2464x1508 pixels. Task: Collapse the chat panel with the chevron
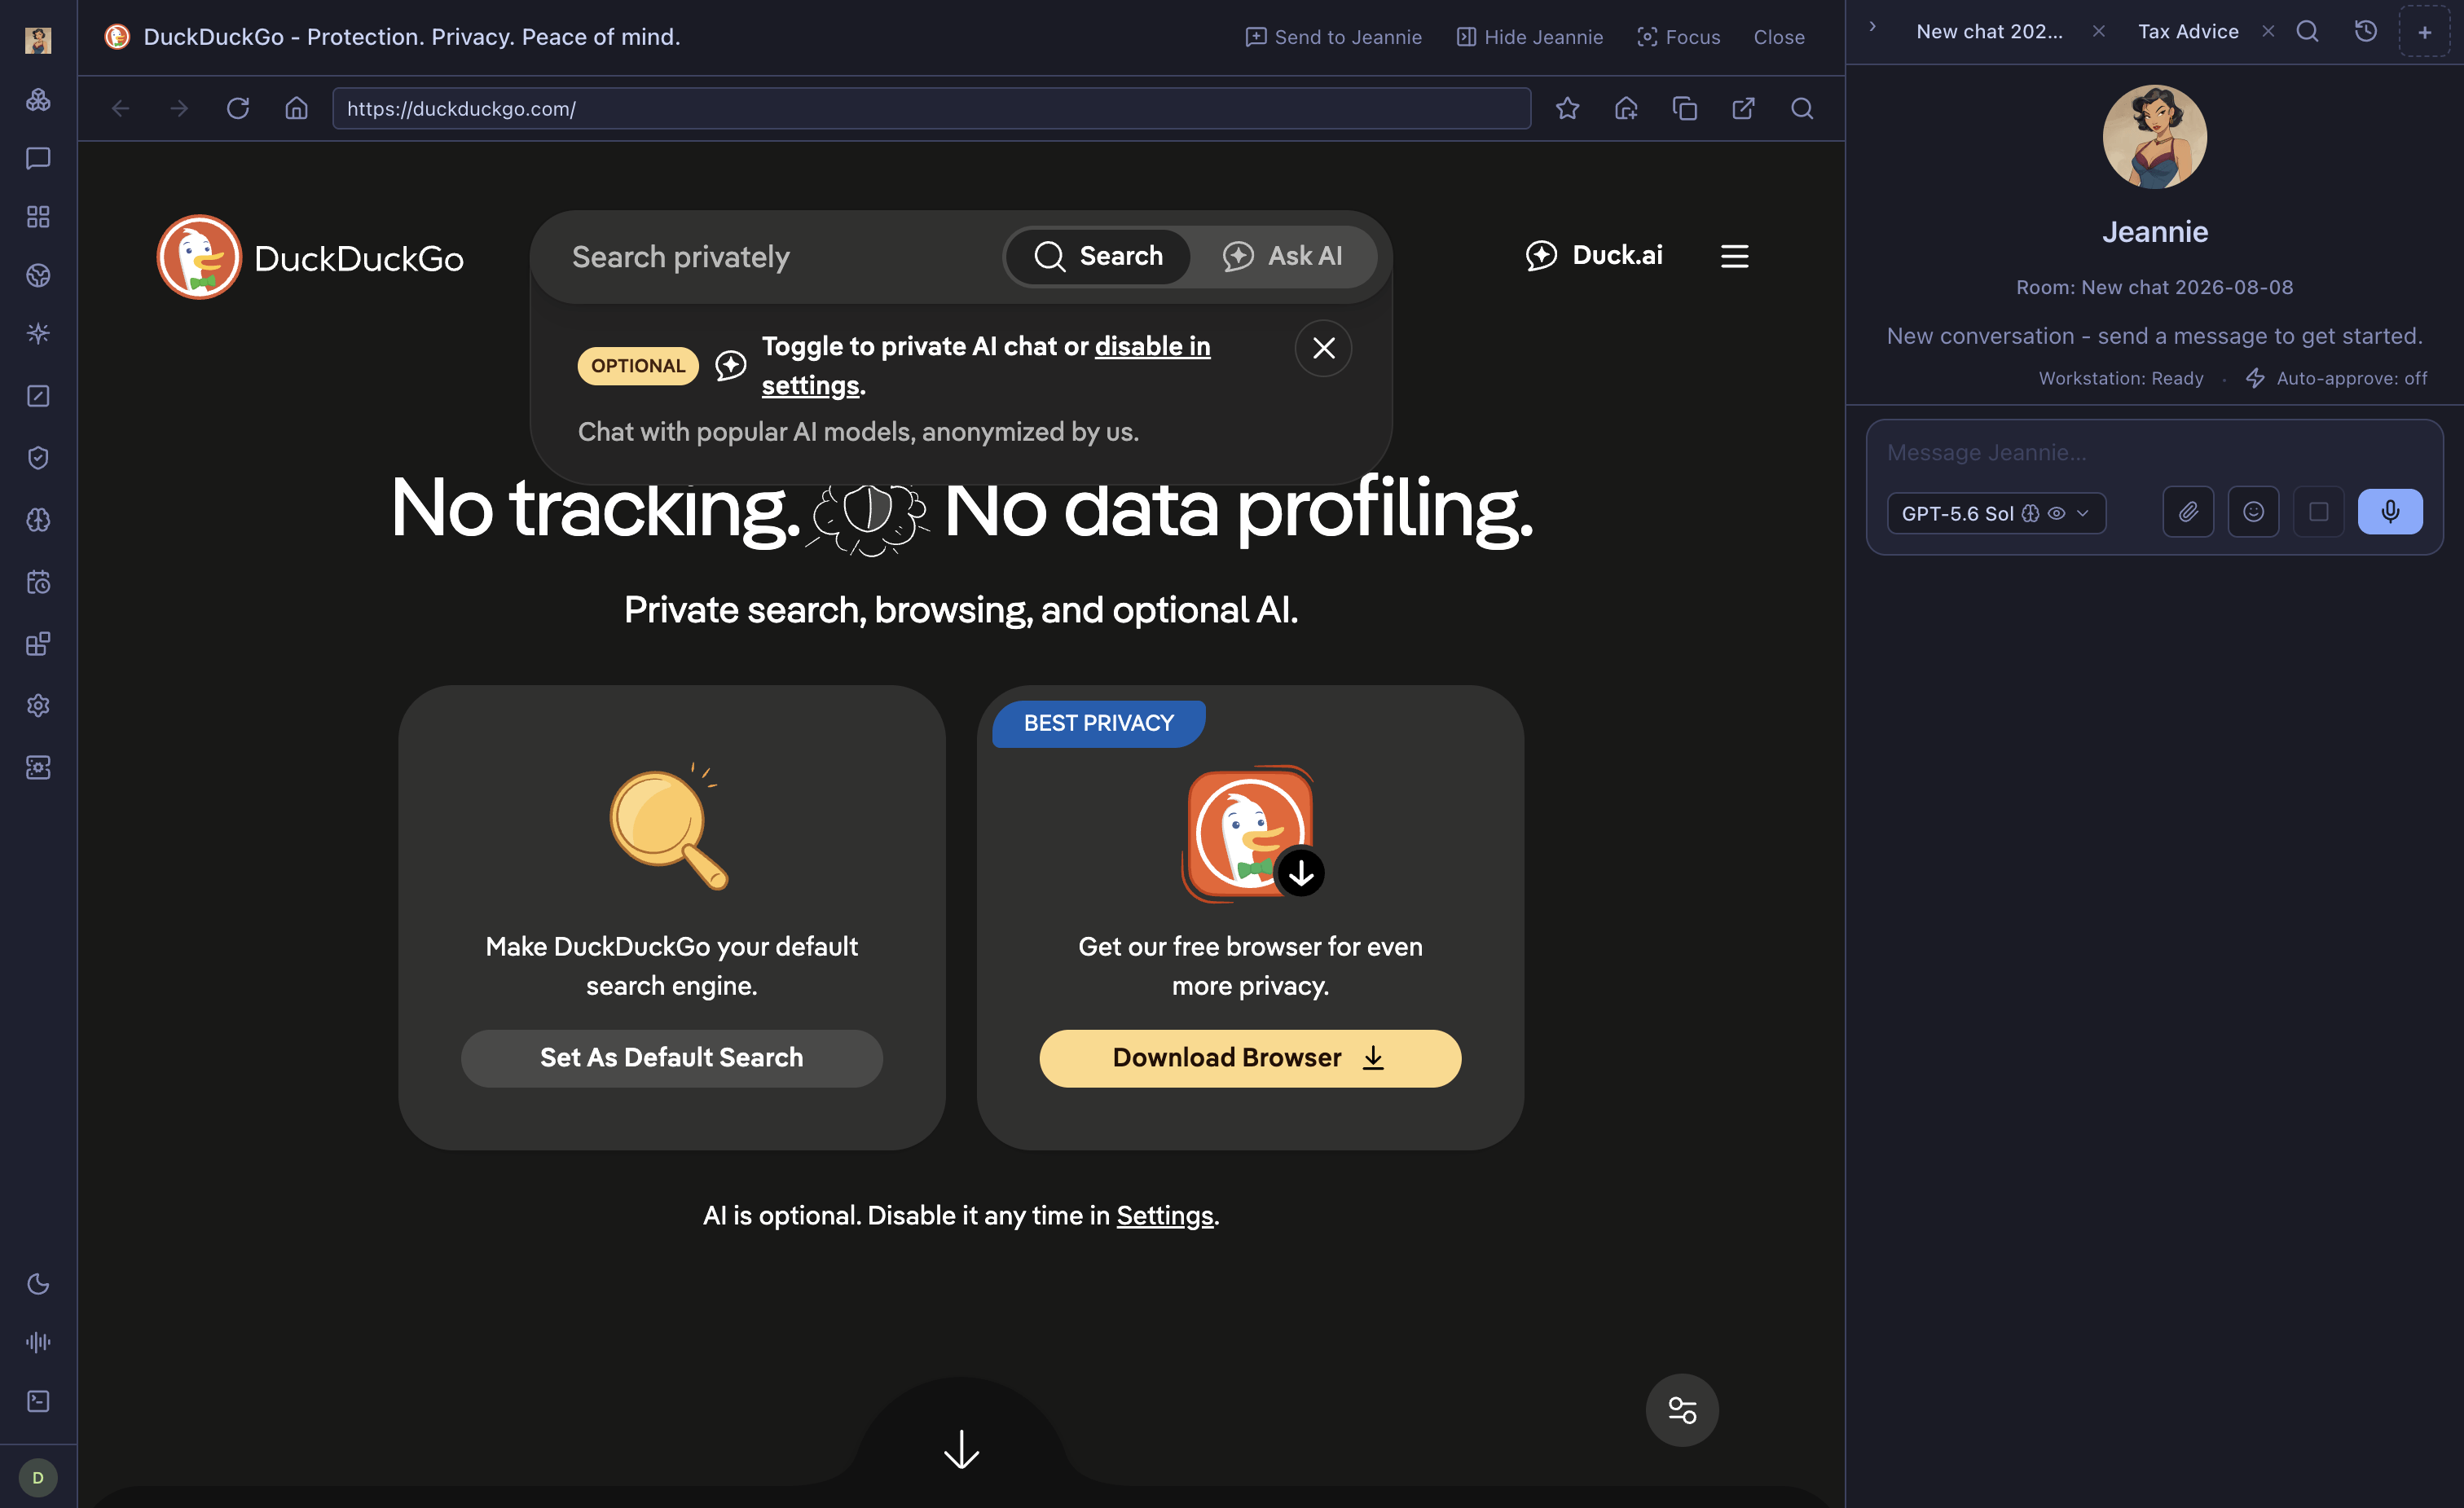(1872, 27)
